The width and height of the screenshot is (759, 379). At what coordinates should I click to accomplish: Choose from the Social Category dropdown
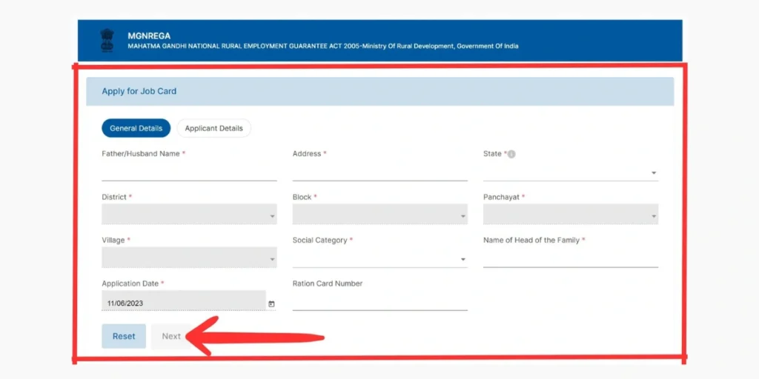(x=379, y=258)
